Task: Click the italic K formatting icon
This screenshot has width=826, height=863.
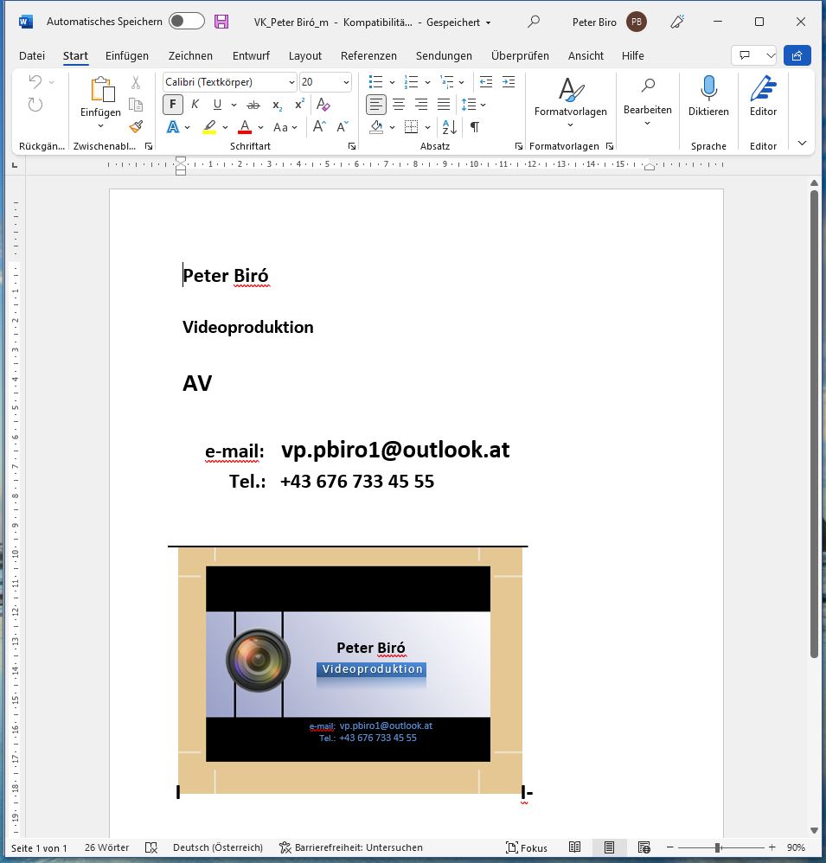Action: click(195, 105)
